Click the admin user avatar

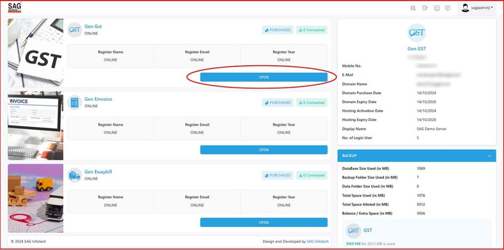pos(465,8)
